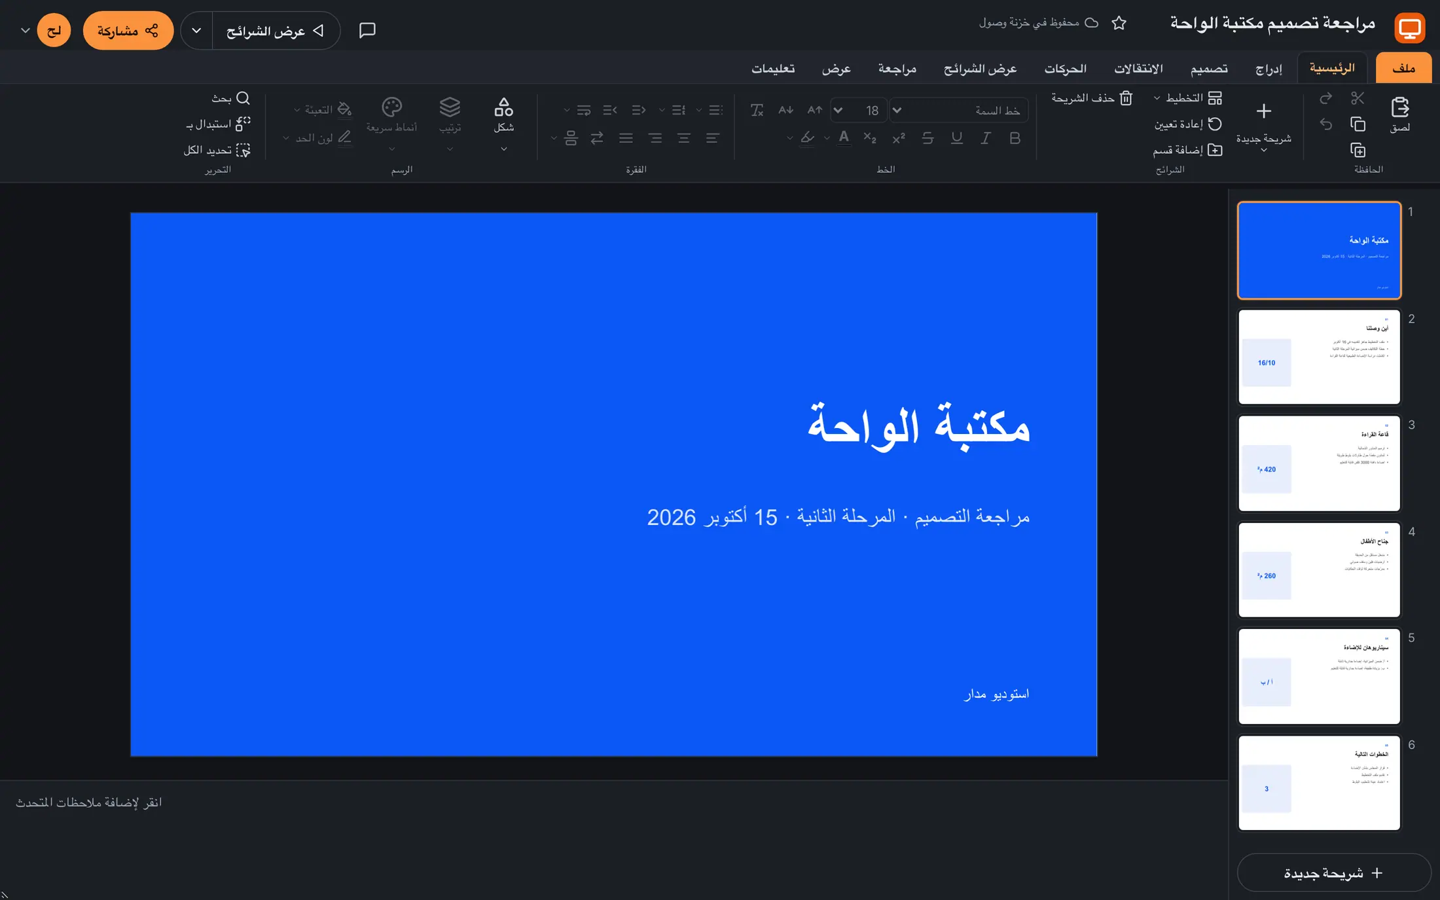
Task: Click the Share (مشاركة) button
Action: pos(128,30)
